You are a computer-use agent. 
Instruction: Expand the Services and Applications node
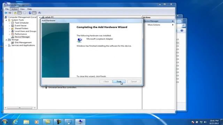pyautogui.click(x=6, y=45)
